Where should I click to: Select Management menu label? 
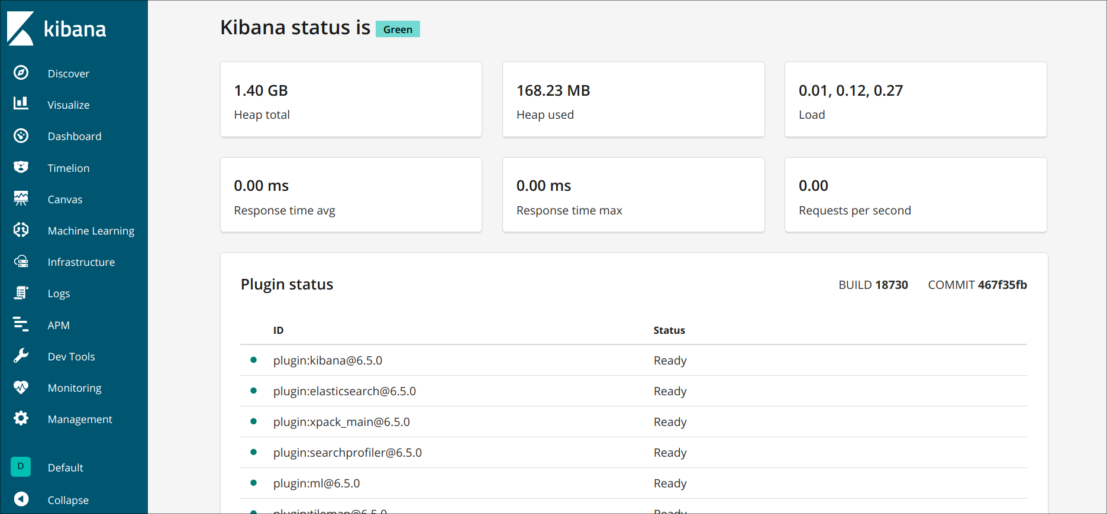[80, 419]
